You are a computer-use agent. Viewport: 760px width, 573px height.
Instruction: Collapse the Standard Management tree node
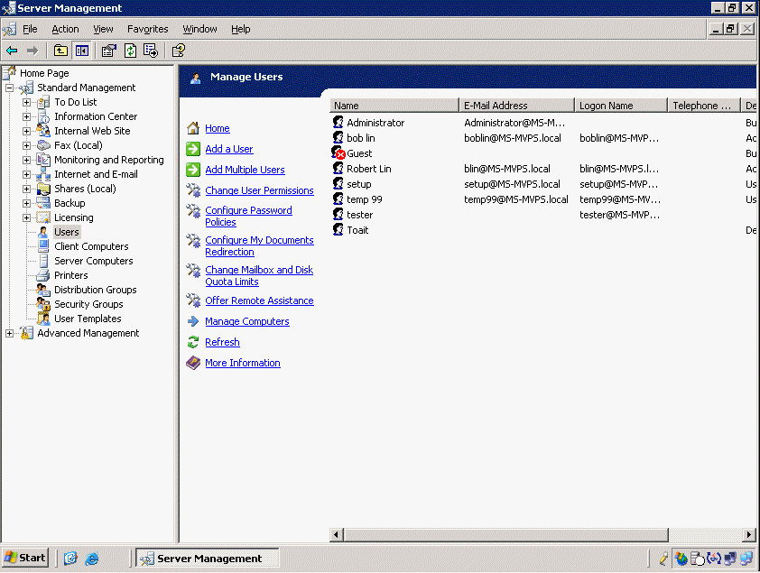point(9,88)
